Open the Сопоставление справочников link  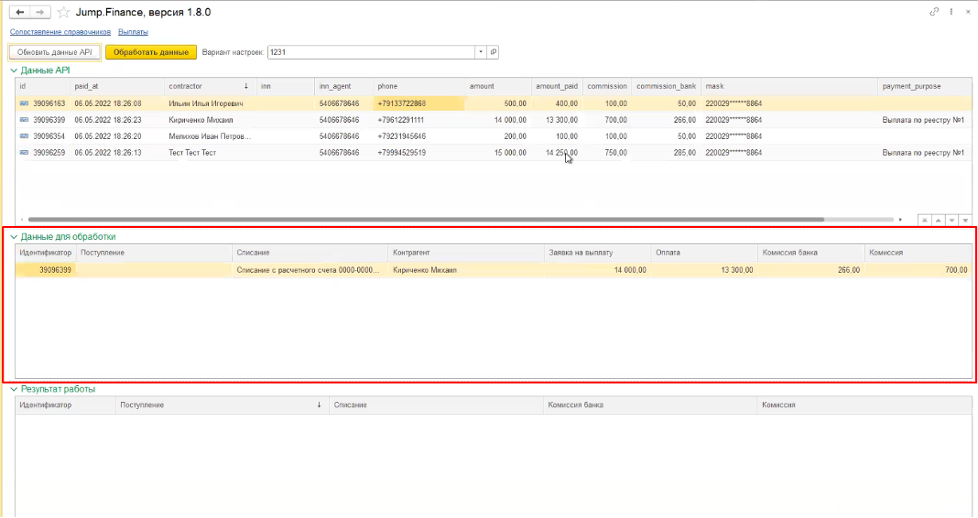pyautogui.click(x=60, y=32)
